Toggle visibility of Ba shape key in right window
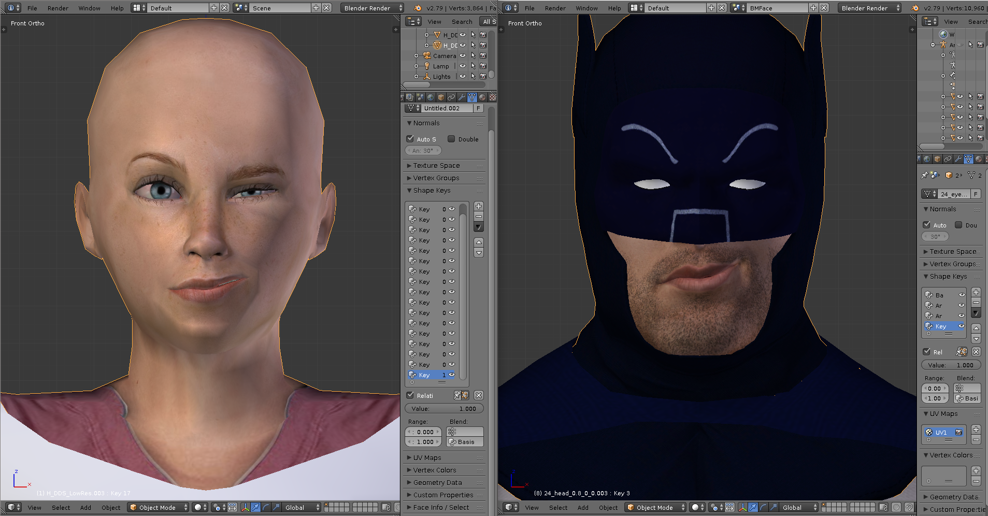This screenshot has height=516, width=988. pos(962,295)
